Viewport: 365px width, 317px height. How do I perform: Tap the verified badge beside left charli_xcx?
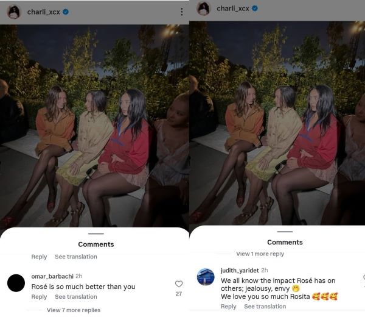pyautogui.click(x=66, y=12)
